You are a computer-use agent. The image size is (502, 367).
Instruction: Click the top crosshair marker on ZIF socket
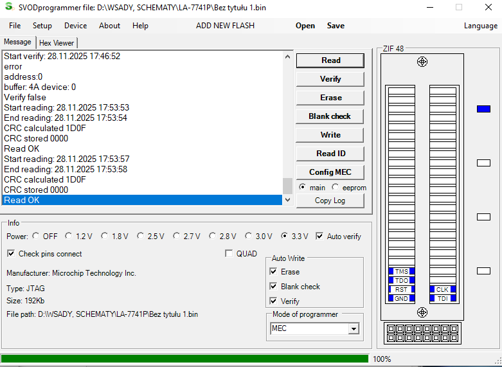(x=422, y=62)
